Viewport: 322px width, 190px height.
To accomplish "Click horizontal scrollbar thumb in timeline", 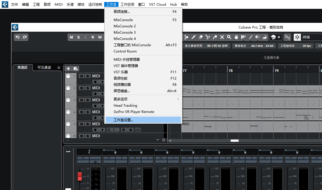I will pos(235,141).
